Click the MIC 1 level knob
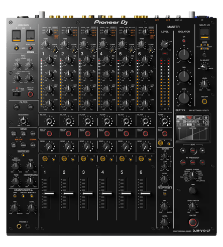The image size is (223, 247). point(18,65)
